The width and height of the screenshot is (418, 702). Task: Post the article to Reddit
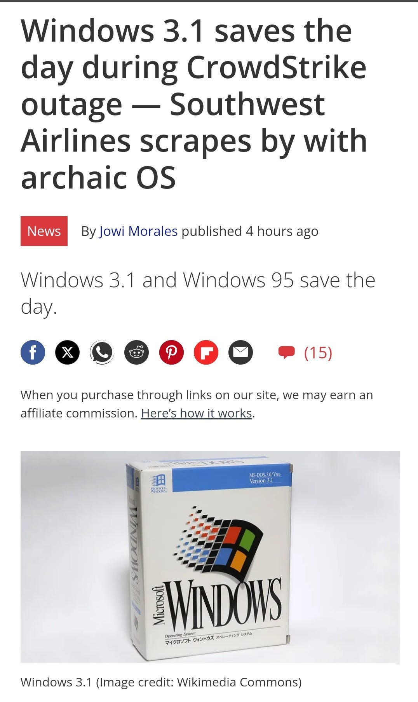tap(136, 352)
